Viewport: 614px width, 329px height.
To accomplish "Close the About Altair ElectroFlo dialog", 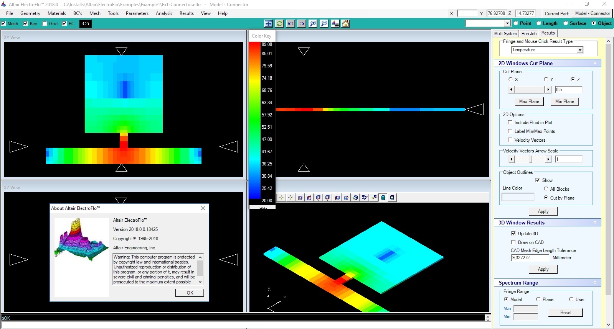I will [203, 208].
